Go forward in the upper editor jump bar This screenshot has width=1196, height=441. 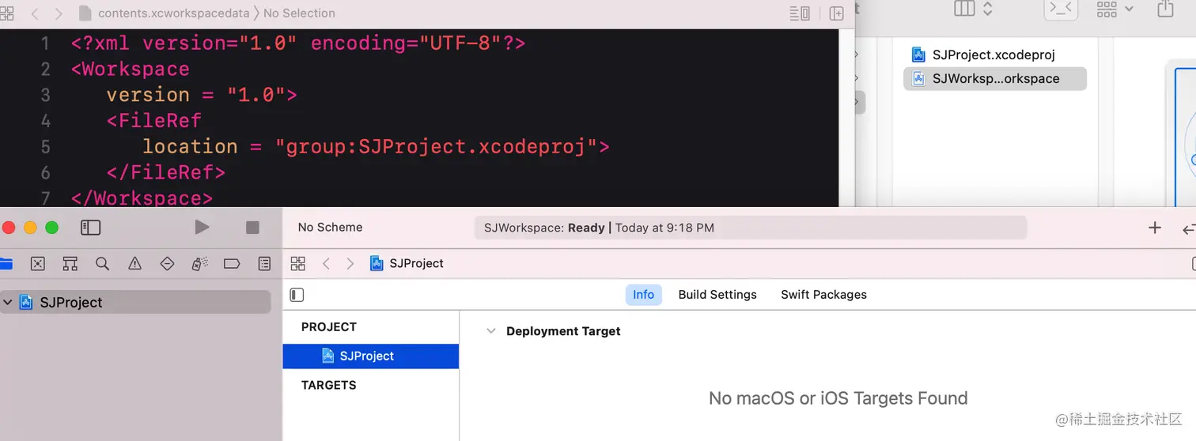pyautogui.click(x=59, y=13)
